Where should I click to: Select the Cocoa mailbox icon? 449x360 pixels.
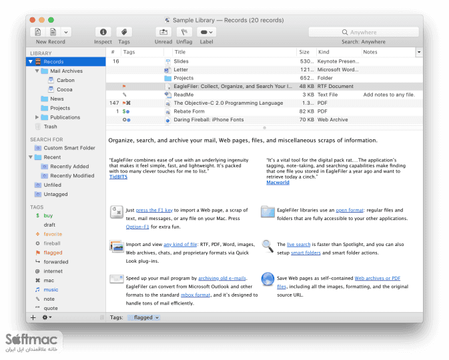pyautogui.click(x=51, y=89)
